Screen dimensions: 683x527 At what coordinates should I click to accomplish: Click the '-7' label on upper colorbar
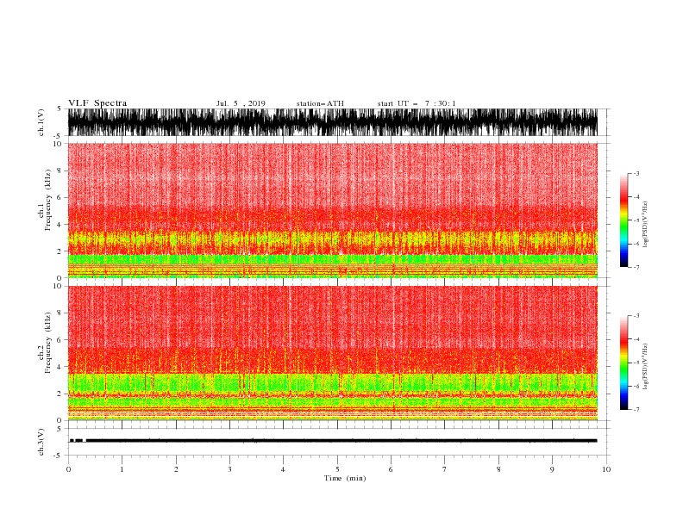click(x=636, y=267)
